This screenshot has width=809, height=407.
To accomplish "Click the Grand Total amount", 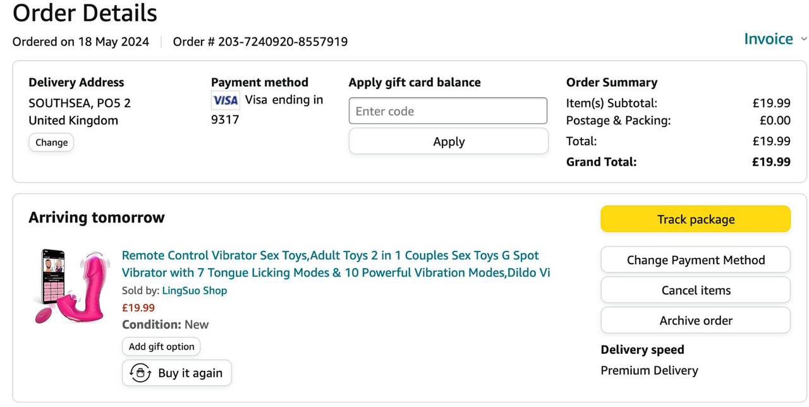I will [x=770, y=162].
